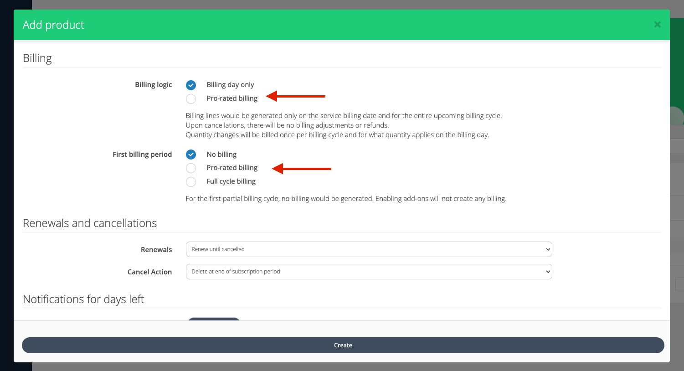Screen dimensions: 684x371
Task: Expand the Cancel Action dropdown
Action: tap(369, 272)
